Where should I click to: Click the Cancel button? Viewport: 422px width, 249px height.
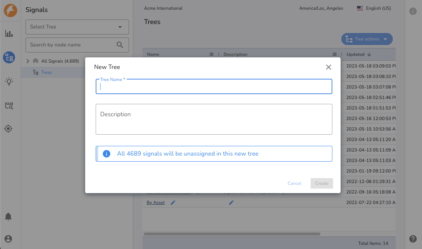[294, 183]
